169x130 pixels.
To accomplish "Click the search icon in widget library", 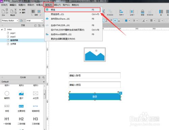I will pos(44,78).
